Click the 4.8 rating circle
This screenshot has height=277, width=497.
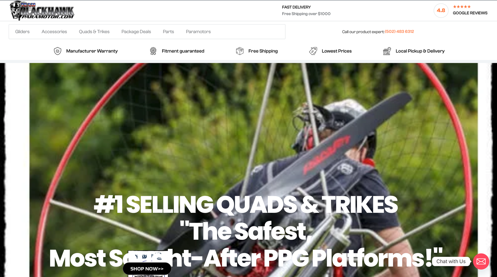[x=441, y=11]
